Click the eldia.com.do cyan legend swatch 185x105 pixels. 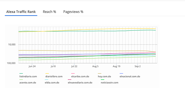pos(47,80)
